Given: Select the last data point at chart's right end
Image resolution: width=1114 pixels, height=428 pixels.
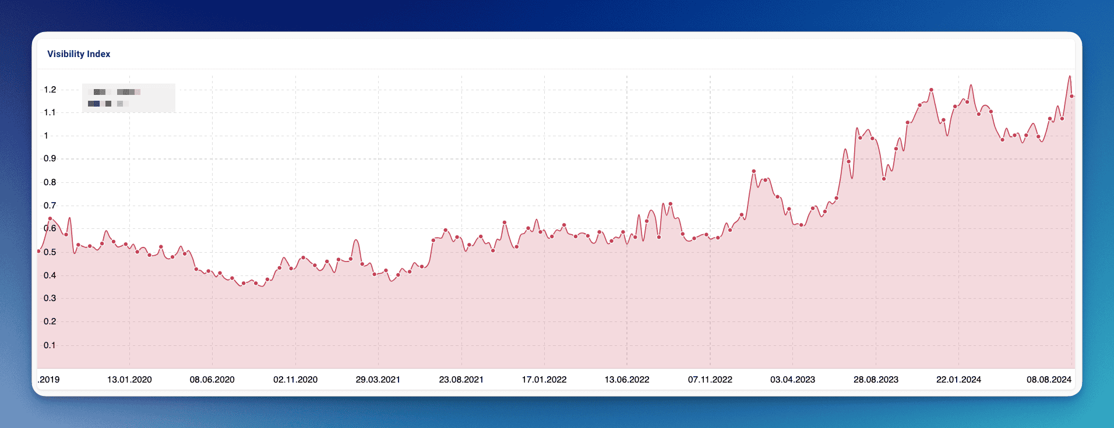Looking at the screenshot, I should click(x=1072, y=96).
